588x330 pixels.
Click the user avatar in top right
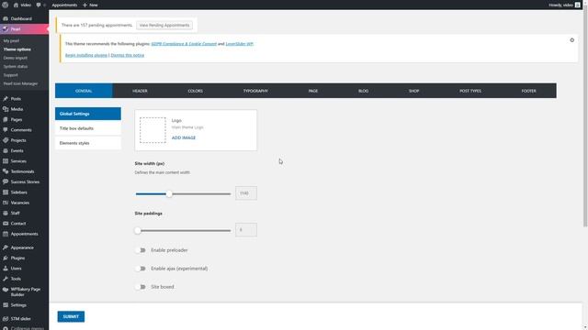(x=578, y=5)
